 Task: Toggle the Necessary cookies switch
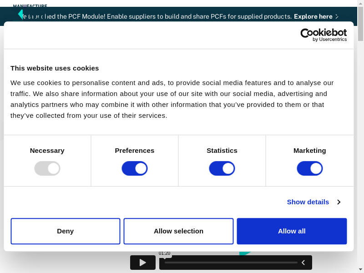click(47, 168)
